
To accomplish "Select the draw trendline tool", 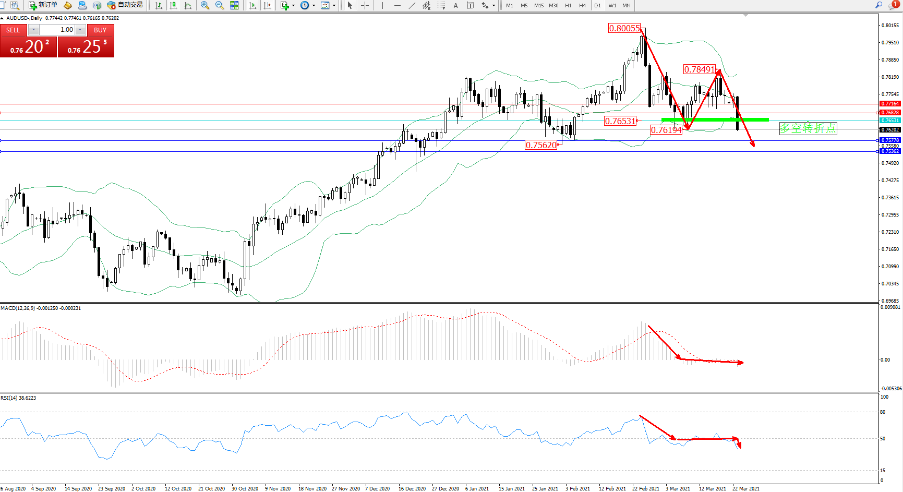I will pos(412,5).
